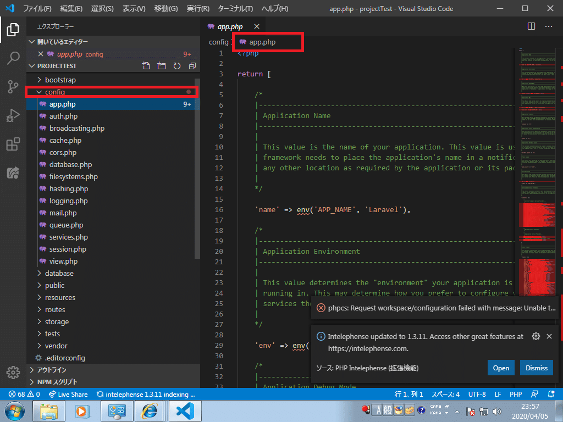Open the ターミナル(T) menu
This screenshot has height=422, width=563.
coord(235,8)
